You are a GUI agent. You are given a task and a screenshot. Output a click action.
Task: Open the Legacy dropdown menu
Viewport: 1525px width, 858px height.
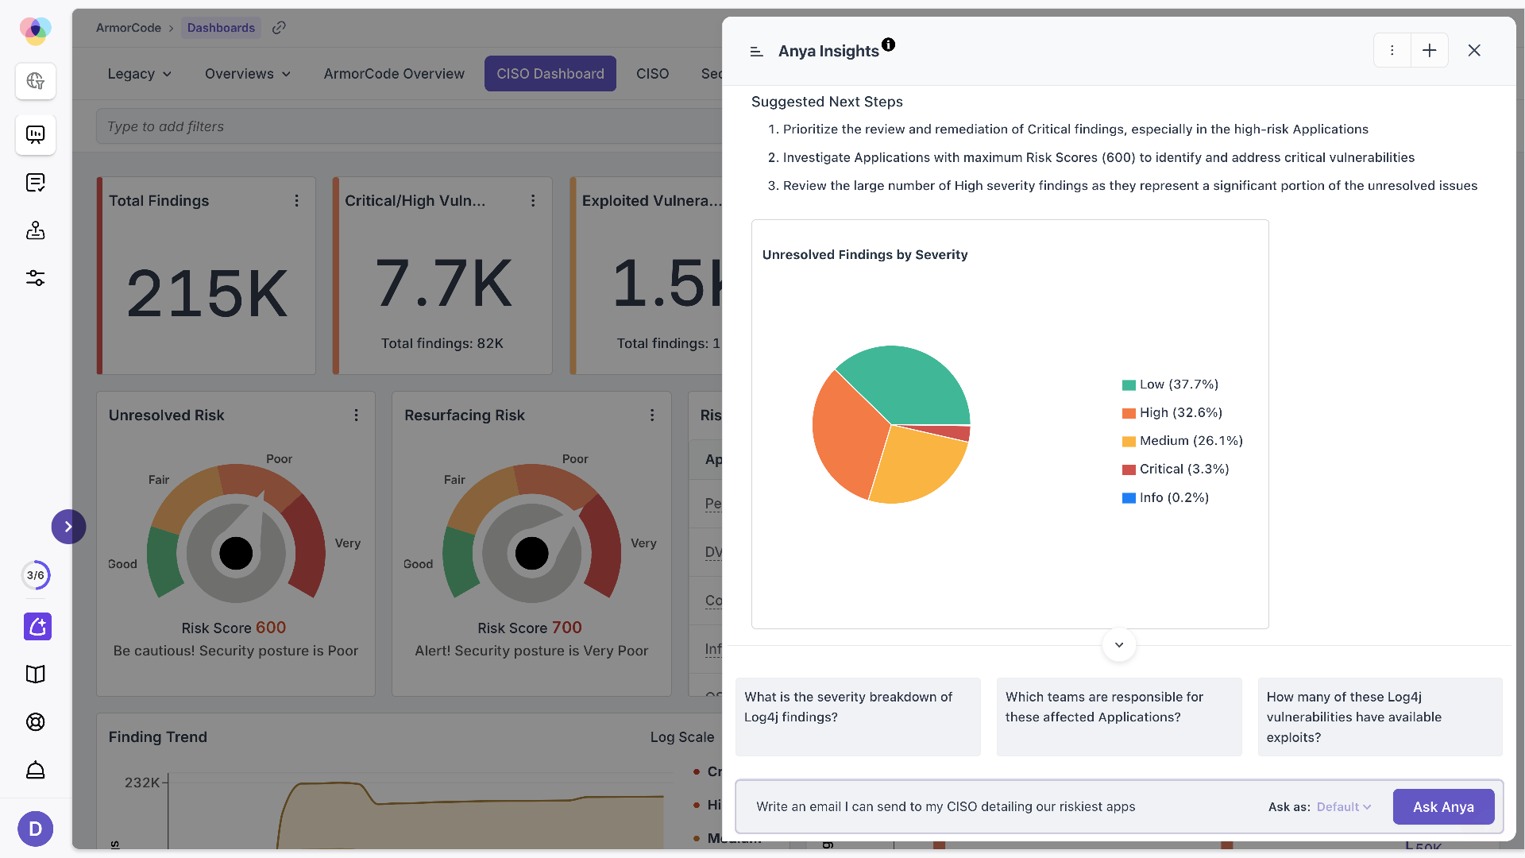click(x=140, y=74)
